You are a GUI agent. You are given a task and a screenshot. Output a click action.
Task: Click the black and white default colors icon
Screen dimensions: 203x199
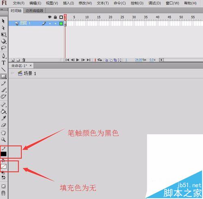(3, 173)
